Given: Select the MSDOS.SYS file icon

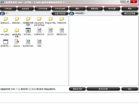Looking at the screenshot, I should pos(62,30).
